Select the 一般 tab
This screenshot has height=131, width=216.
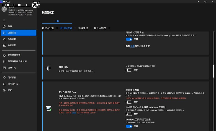57,21
